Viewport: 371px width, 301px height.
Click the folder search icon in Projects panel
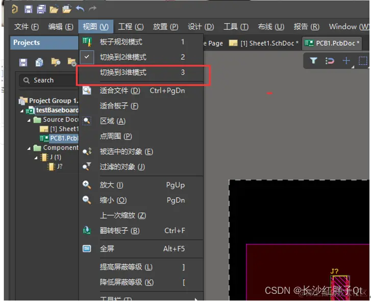point(56,62)
